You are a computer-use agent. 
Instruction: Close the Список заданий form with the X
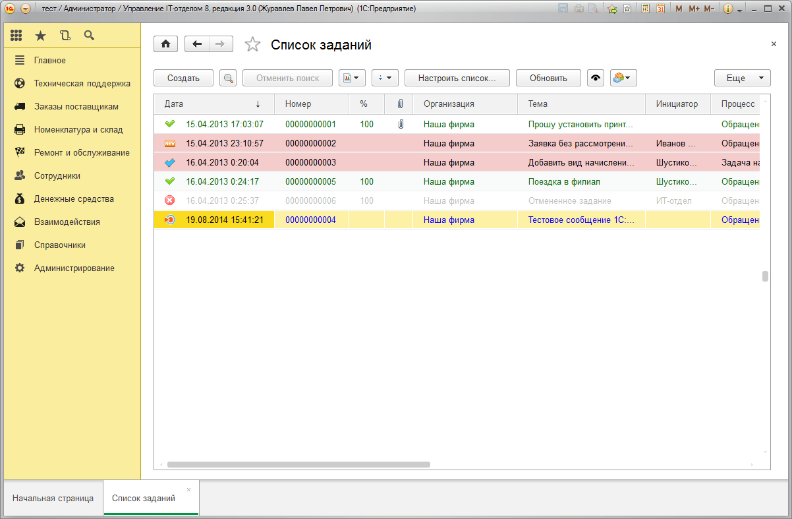tap(774, 44)
